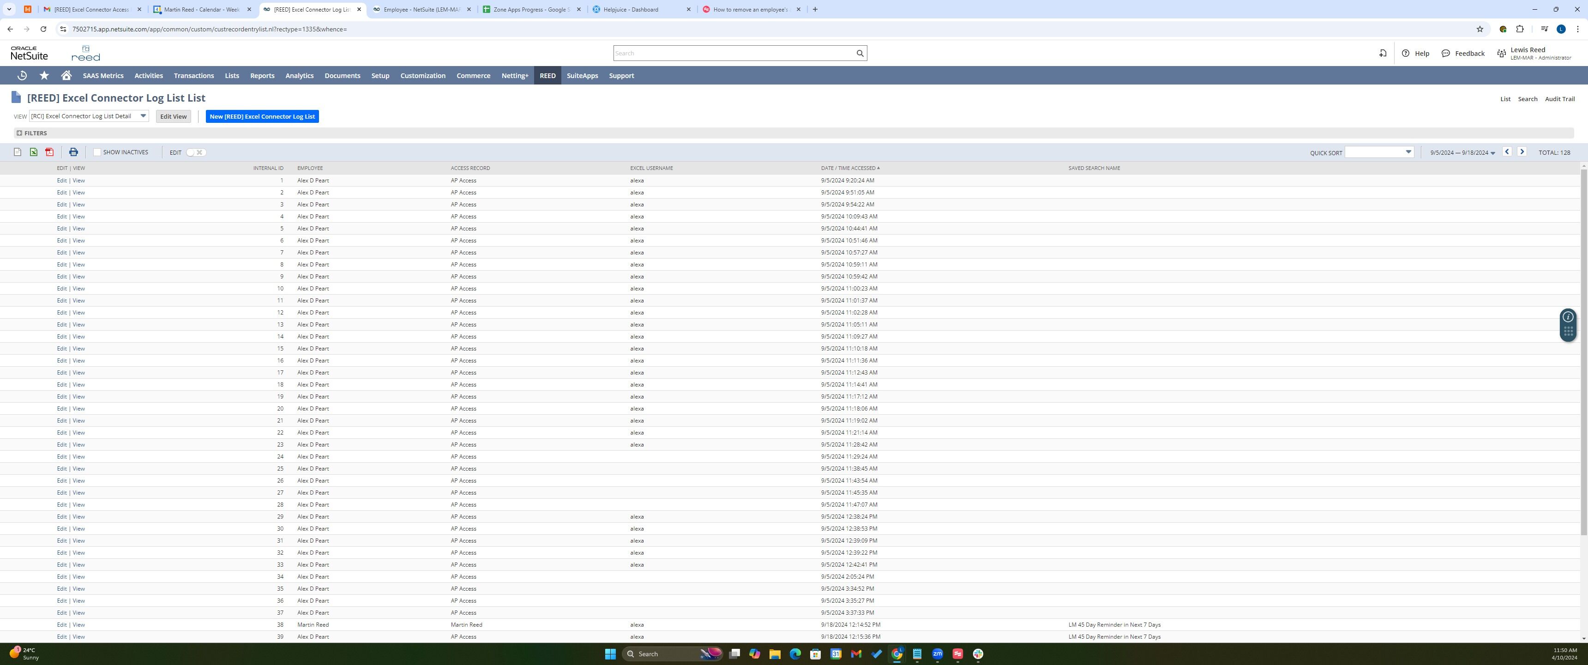Click the search magnifier icon
Viewport: 1588px width, 665px height.
(860, 54)
